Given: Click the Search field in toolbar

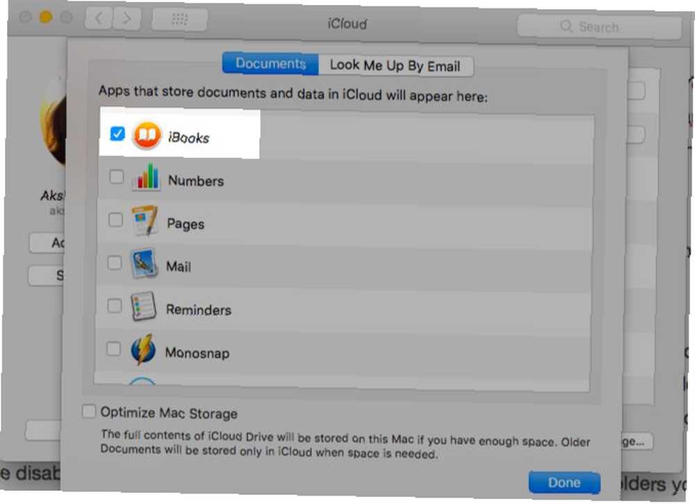Looking at the screenshot, I should click(x=599, y=26).
